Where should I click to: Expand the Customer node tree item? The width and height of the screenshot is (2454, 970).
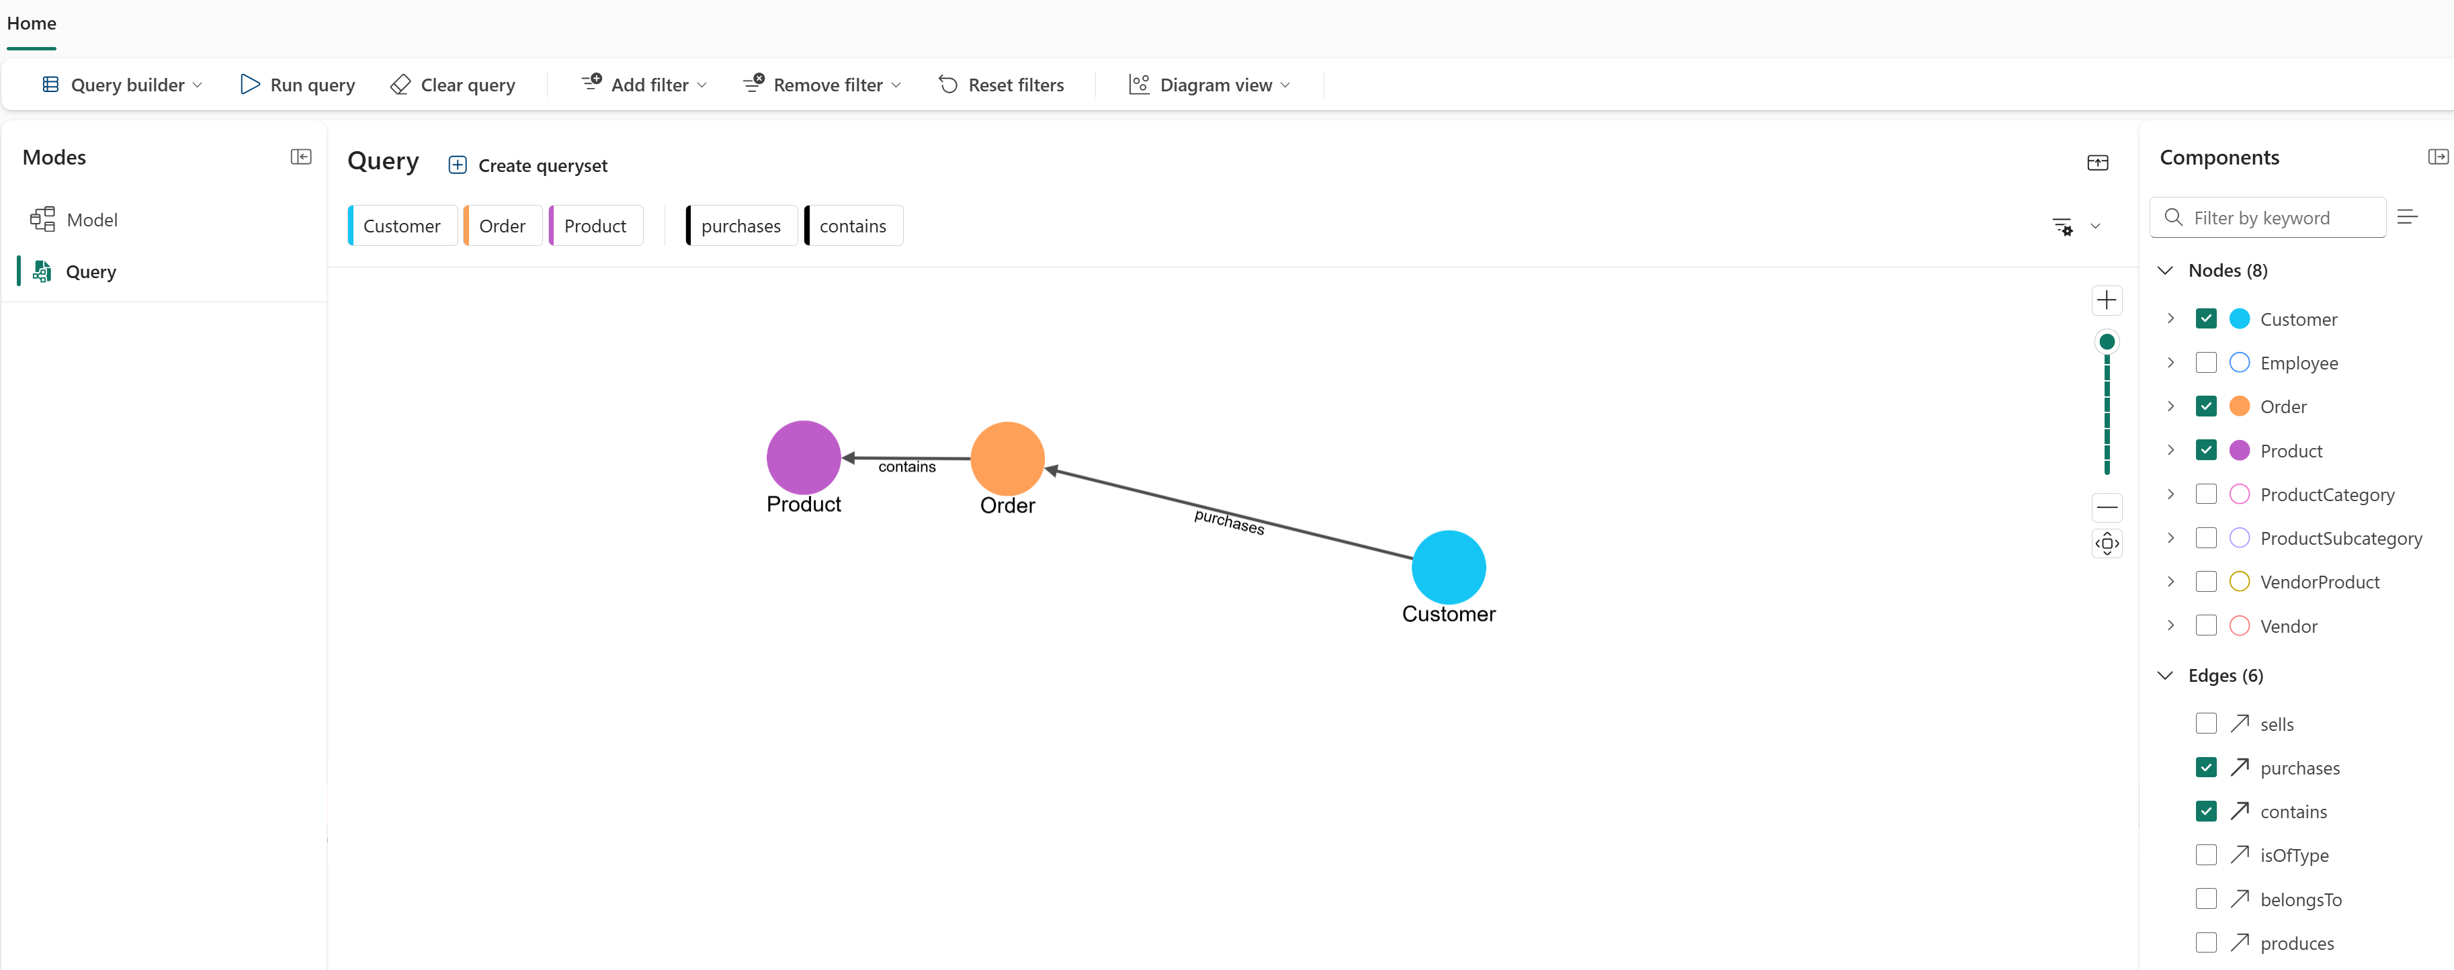2170,319
